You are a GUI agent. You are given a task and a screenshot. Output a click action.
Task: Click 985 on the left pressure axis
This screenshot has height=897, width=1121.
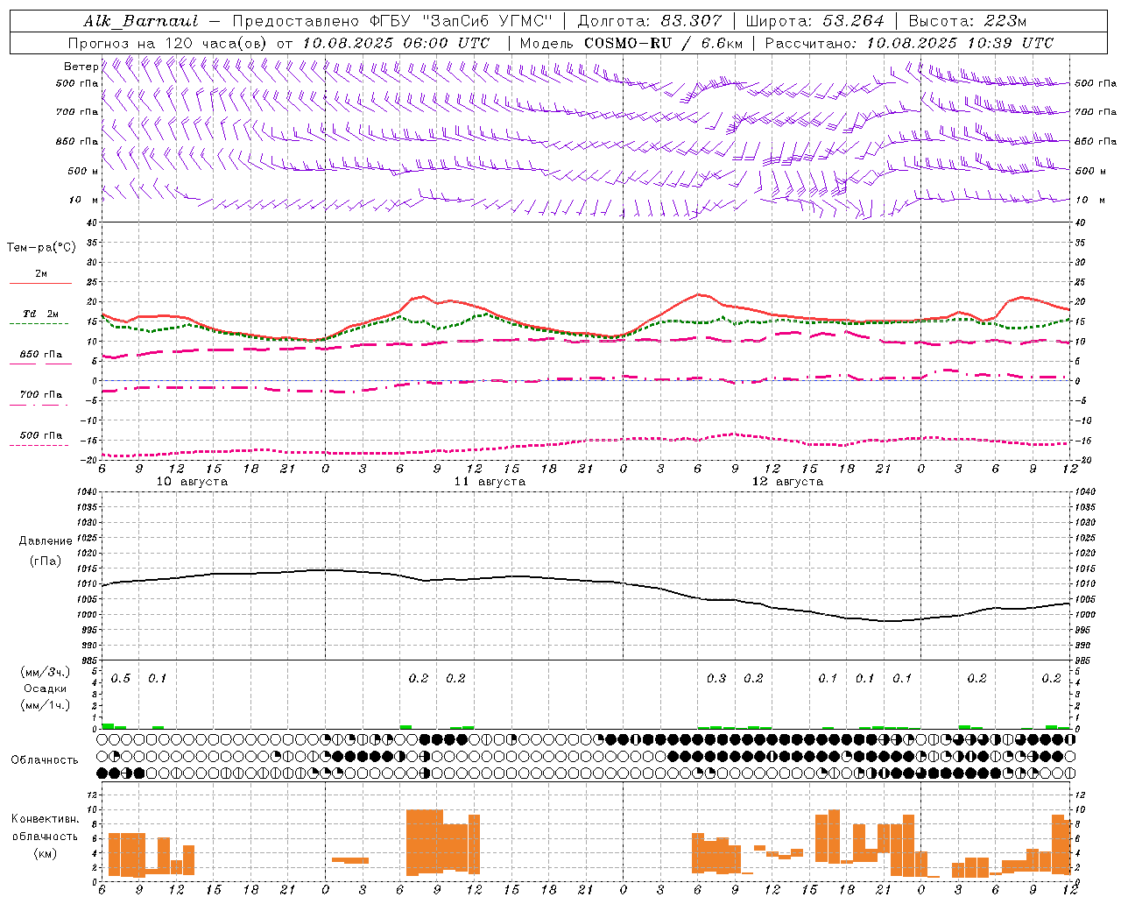pyautogui.click(x=88, y=660)
